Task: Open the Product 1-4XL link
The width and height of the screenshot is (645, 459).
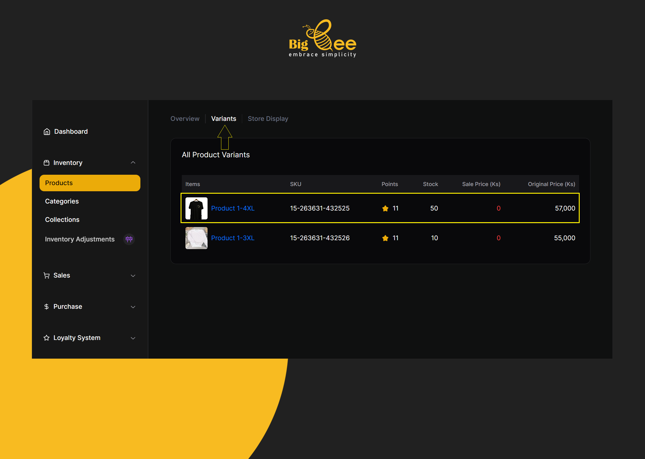Action: 233,208
